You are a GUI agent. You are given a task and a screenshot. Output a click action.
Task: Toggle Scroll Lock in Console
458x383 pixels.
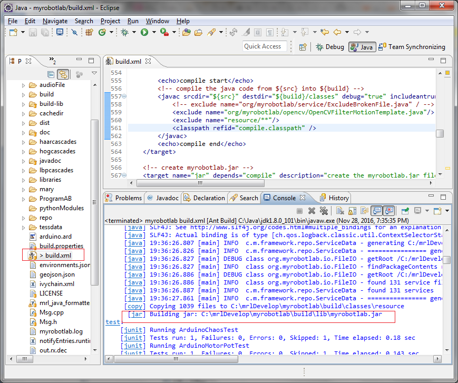(352, 211)
